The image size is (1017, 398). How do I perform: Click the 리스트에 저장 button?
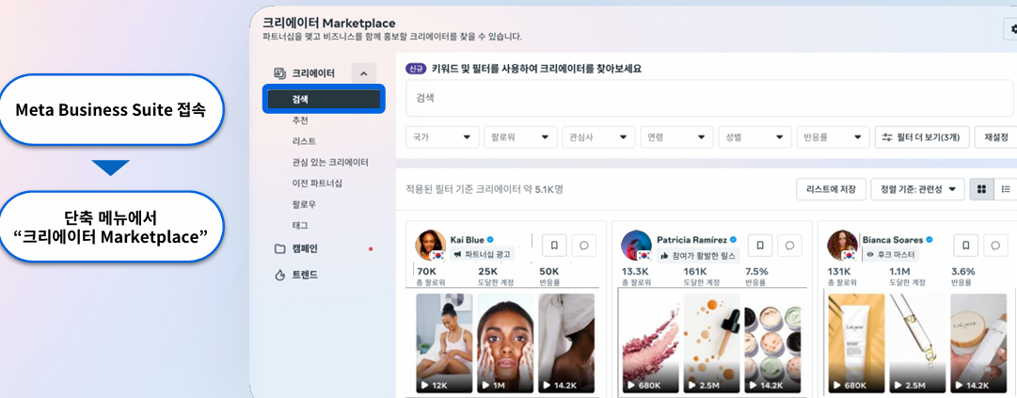coord(831,189)
